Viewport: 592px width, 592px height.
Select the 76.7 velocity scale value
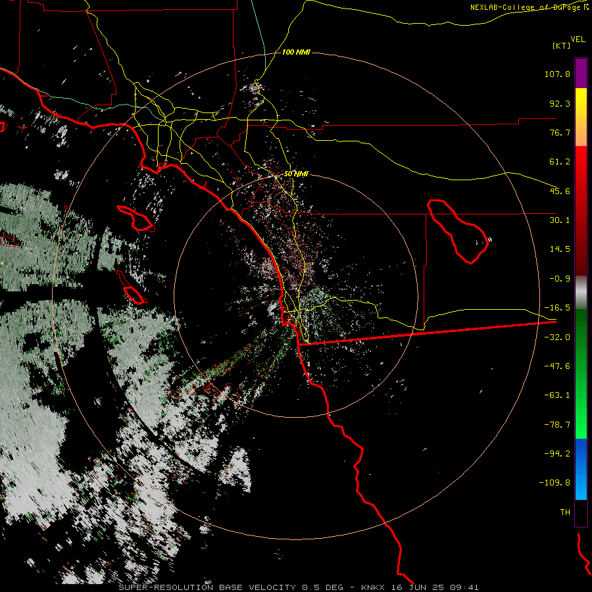(x=560, y=132)
